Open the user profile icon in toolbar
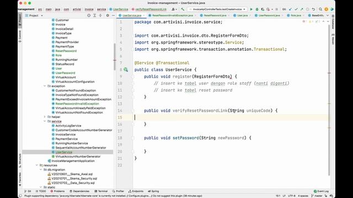 (x=174, y=9)
